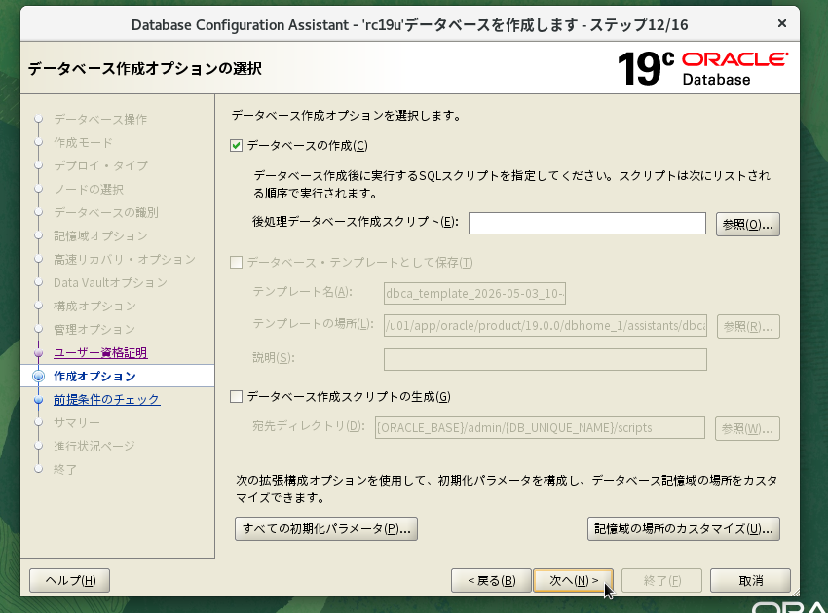Click the 終了 step in sidebar
This screenshot has width=828, height=613.
coord(65,470)
